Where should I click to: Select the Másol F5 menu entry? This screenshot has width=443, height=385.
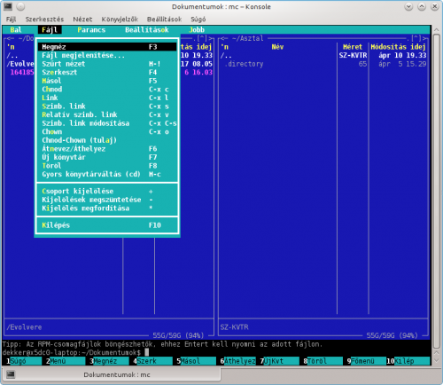pos(107,81)
